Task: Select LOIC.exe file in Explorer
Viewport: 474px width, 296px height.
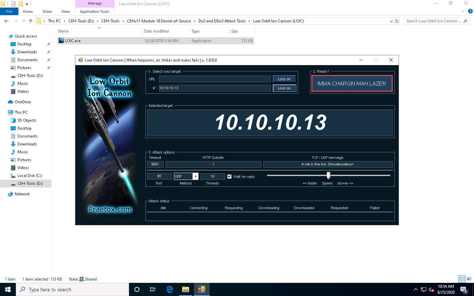Action: 155,41
